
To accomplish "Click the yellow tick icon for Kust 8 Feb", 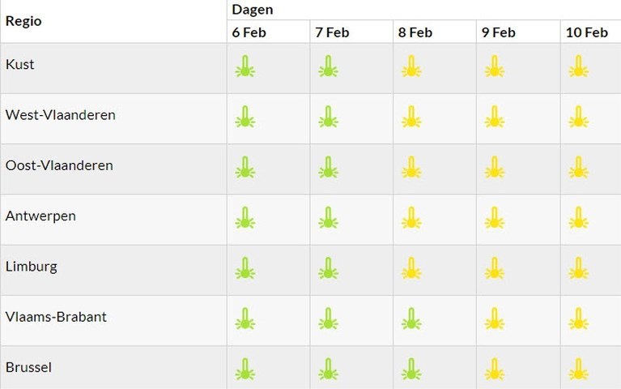I will [411, 66].
